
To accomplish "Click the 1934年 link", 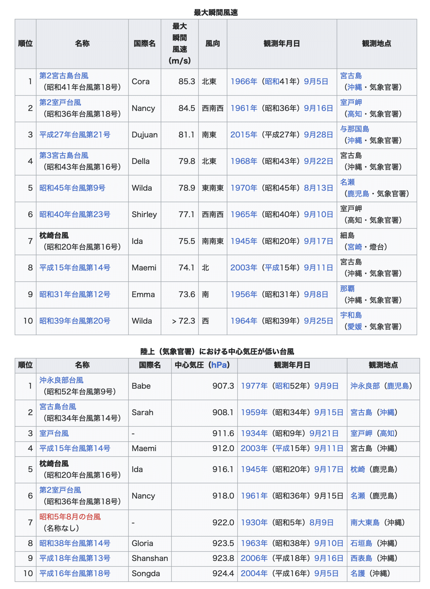I will [254, 433].
